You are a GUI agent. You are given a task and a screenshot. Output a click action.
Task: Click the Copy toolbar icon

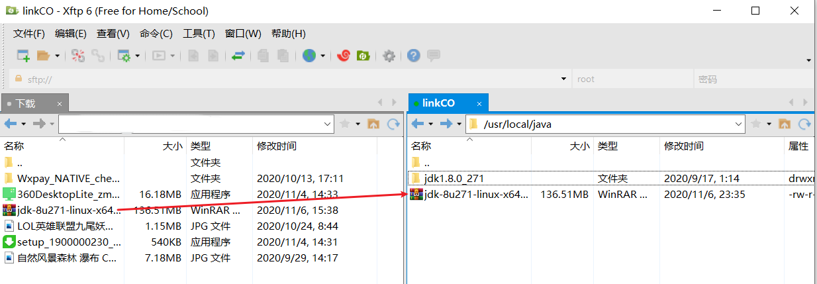264,56
